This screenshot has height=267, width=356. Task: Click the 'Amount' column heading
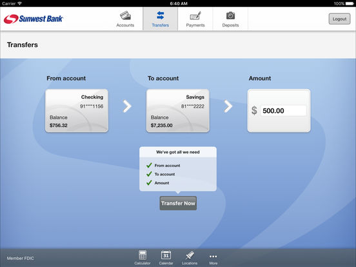(x=260, y=78)
